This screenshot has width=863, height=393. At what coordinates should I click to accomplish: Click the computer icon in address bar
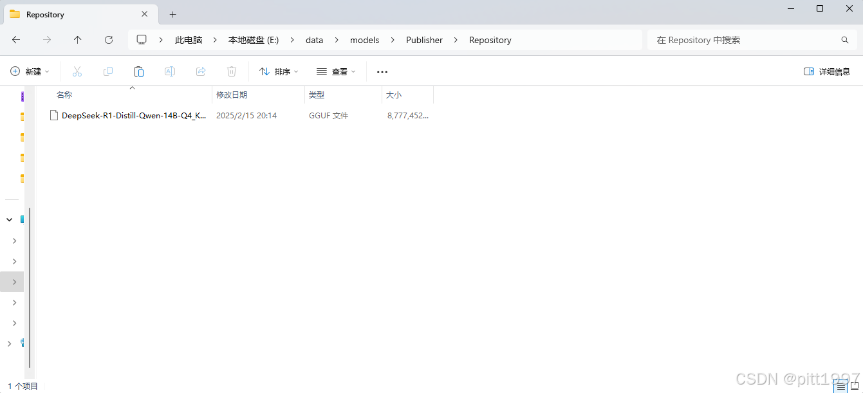click(x=142, y=40)
